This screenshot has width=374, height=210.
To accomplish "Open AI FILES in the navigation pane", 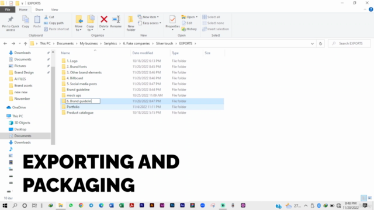I will coord(20,79).
